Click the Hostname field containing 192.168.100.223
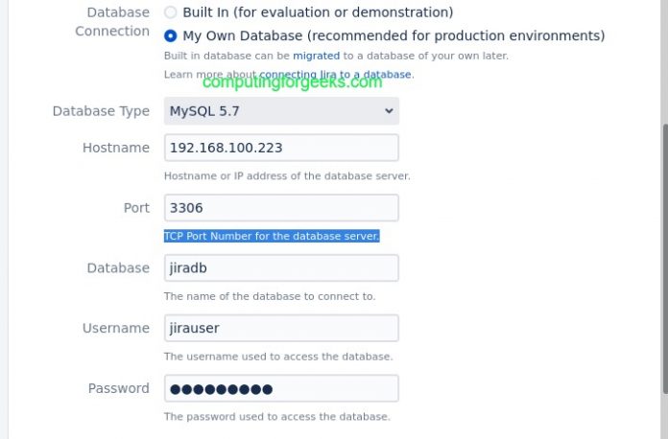 [281, 148]
